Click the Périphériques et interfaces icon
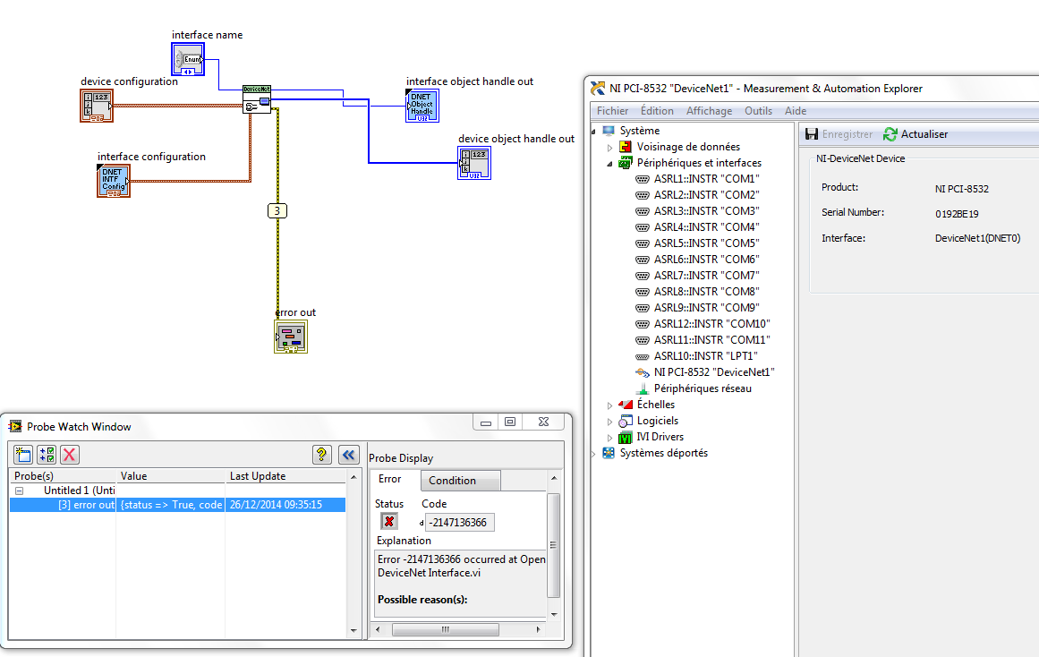Screen dimensions: 1039x657 pyautogui.click(x=625, y=162)
